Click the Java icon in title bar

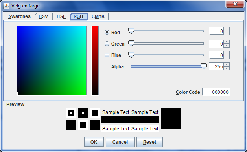point(6,6)
